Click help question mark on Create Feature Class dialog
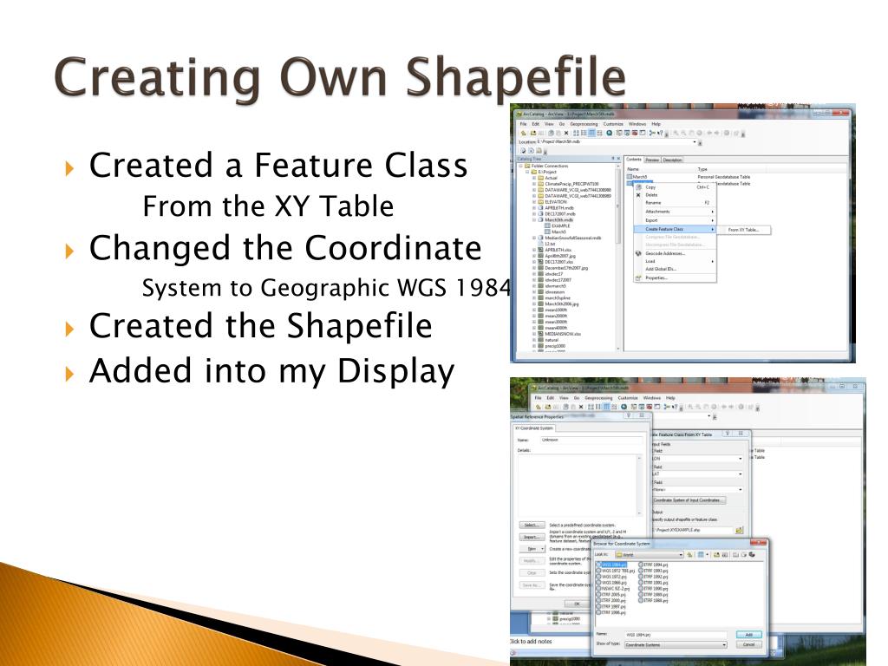Viewport: 888px width, 666px height. coord(728,434)
